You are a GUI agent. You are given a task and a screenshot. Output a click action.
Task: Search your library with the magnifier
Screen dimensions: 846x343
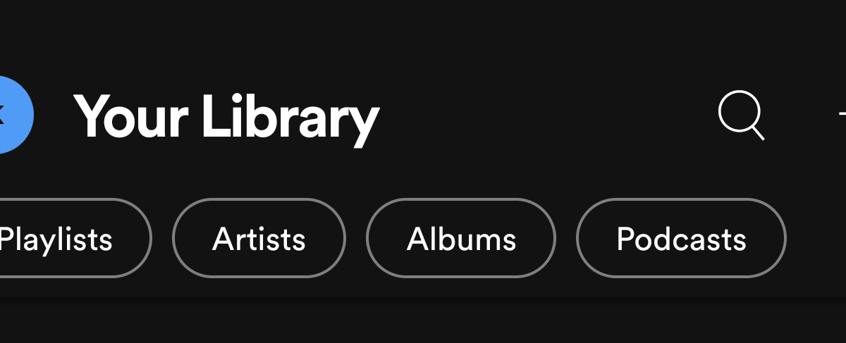pos(741,116)
